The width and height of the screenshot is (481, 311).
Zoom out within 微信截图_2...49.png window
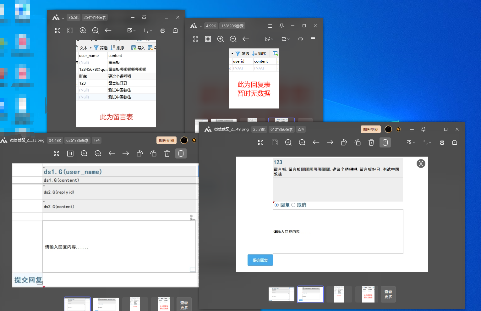(302, 142)
